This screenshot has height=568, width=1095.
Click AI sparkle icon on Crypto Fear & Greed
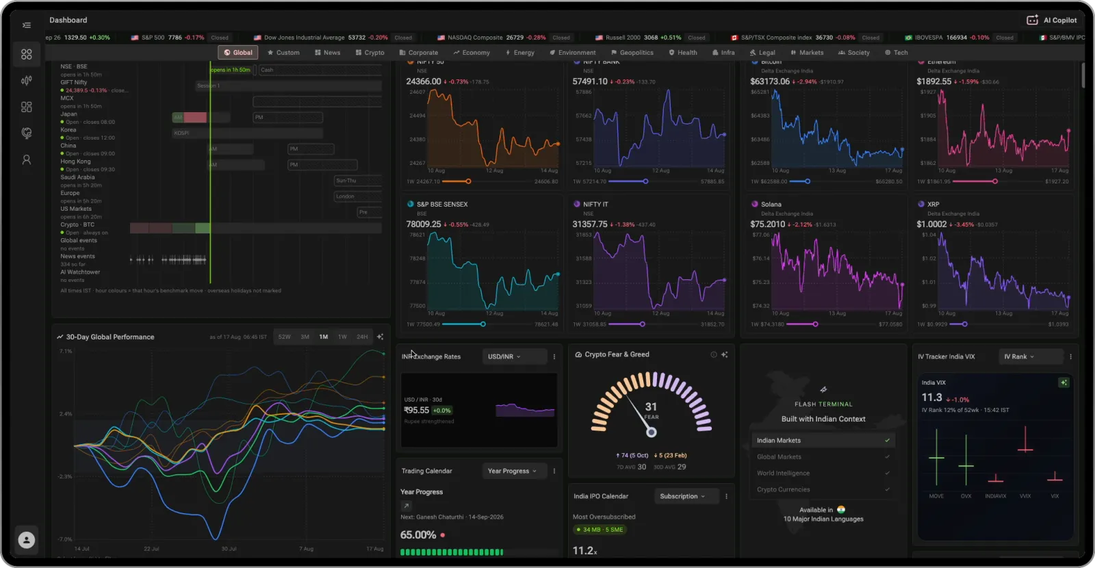tap(724, 354)
